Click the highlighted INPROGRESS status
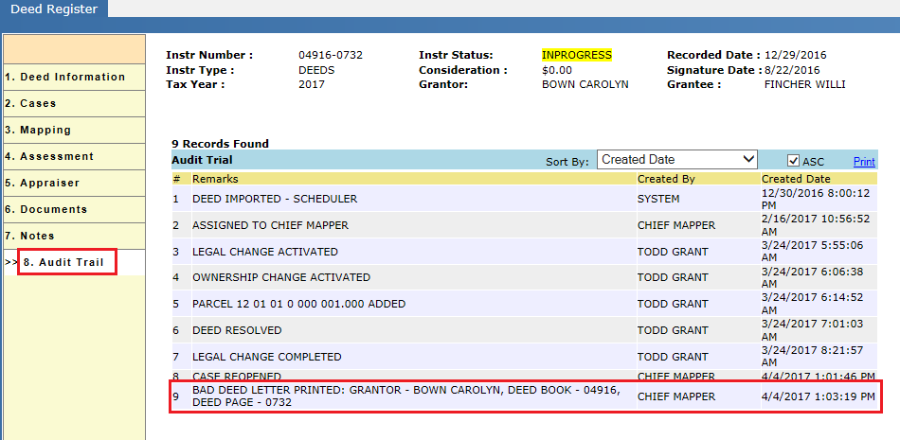The width and height of the screenshot is (900, 440). click(x=577, y=55)
